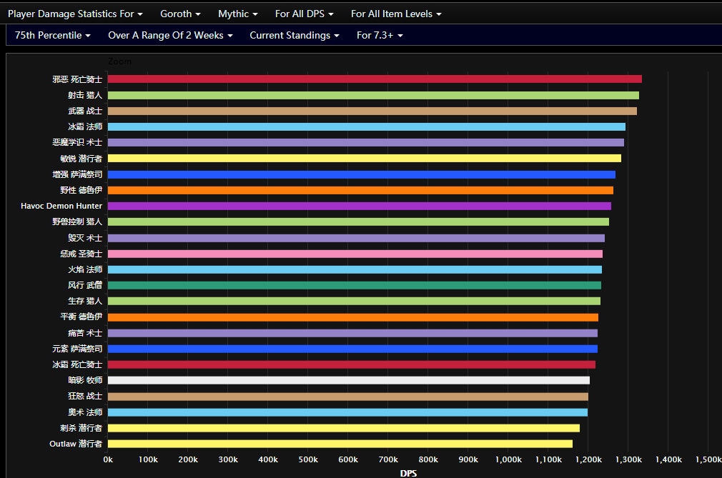
Task: Open the Goroth boss dropdown
Action: pyautogui.click(x=180, y=14)
